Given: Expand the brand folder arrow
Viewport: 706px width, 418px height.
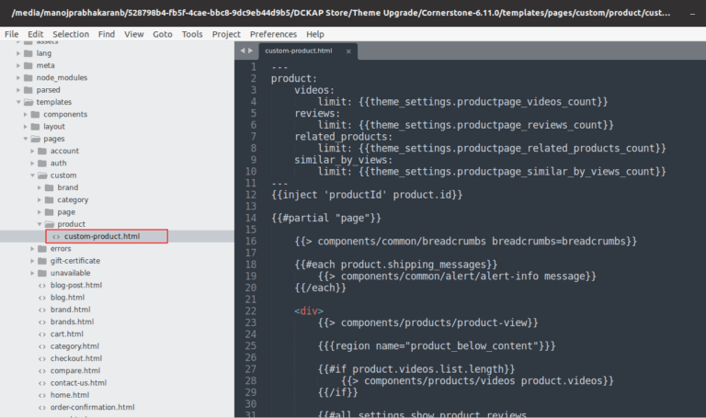Looking at the screenshot, I should click(x=40, y=187).
